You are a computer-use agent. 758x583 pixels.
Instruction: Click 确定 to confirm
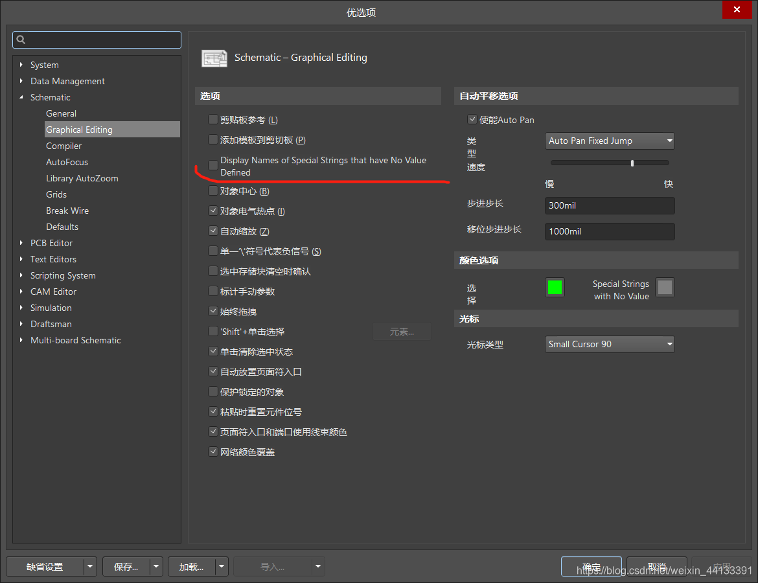591,567
